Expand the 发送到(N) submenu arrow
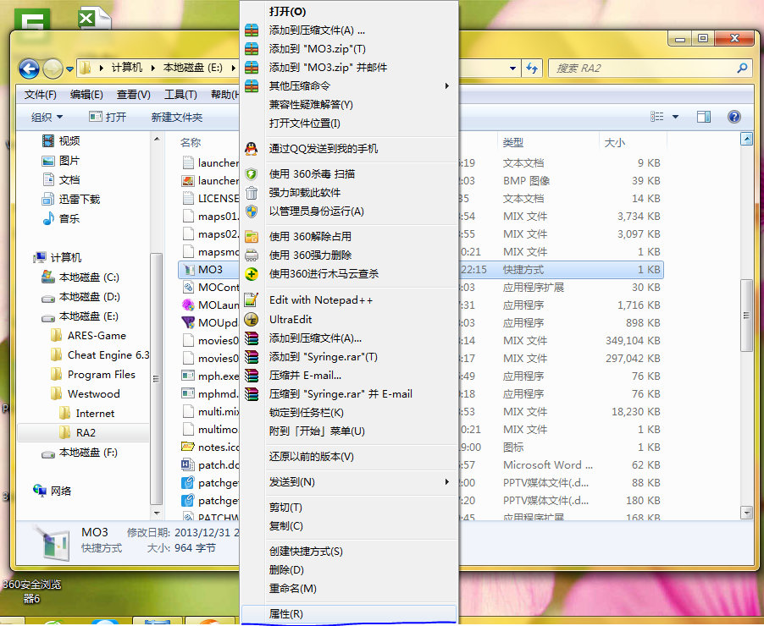Screen dimensions: 764x626 point(447,482)
